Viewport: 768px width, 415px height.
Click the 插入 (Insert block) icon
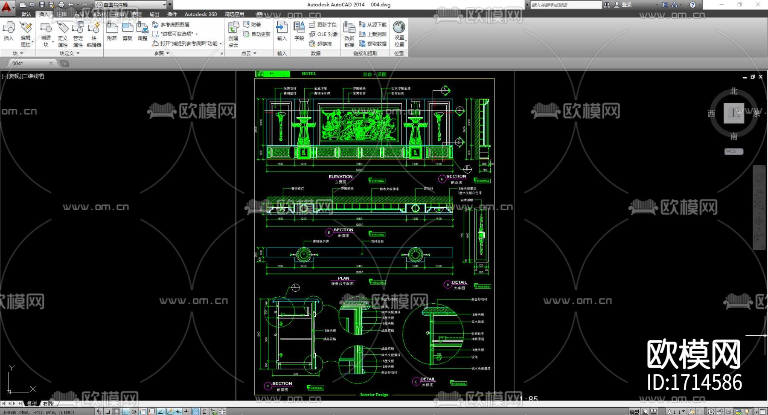(x=9, y=31)
